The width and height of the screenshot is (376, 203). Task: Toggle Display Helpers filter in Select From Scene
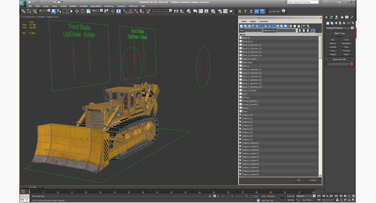click(258, 26)
